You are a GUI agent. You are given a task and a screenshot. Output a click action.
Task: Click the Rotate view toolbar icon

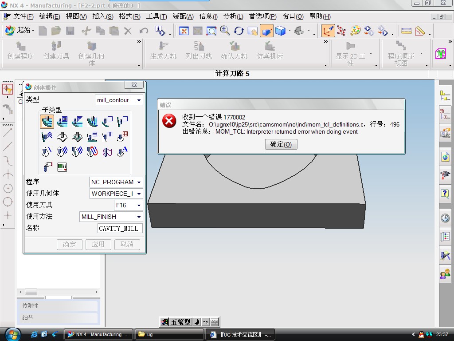coord(239,31)
